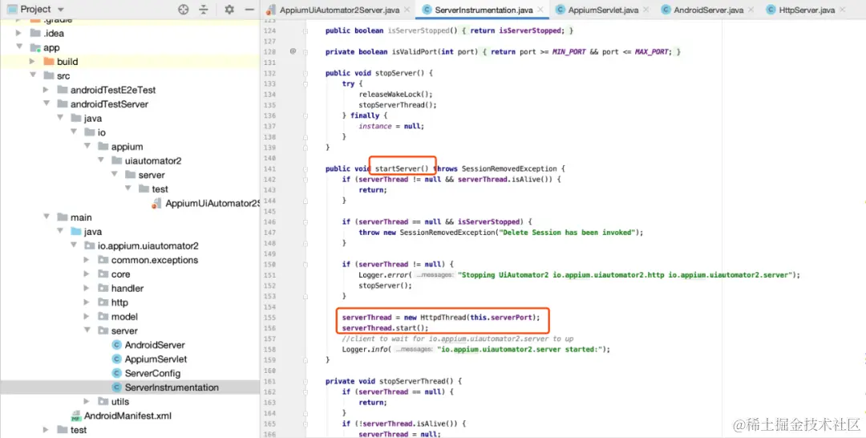This screenshot has height=438, width=866.
Task: Expand the androidTestE2eTest folder arrow
Action: coord(47,90)
